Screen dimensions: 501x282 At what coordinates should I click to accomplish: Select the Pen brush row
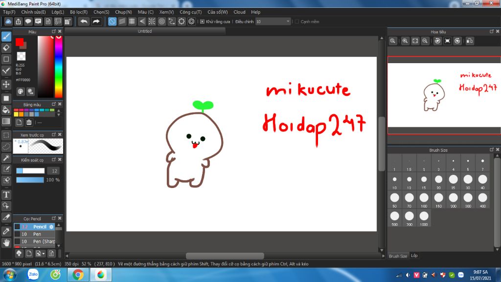(35, 234)
